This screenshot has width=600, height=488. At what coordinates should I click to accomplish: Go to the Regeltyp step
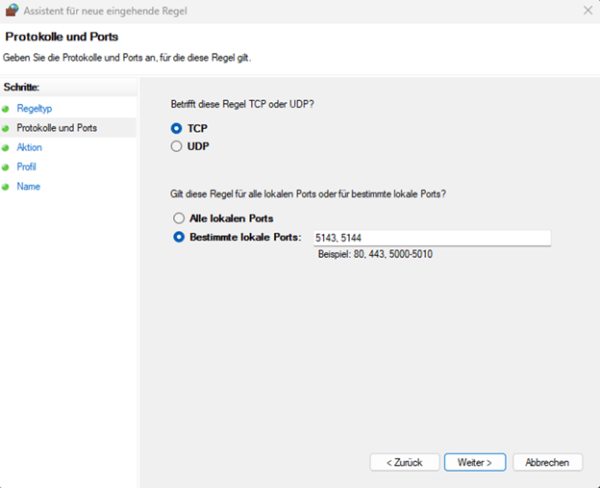[34, 109]
